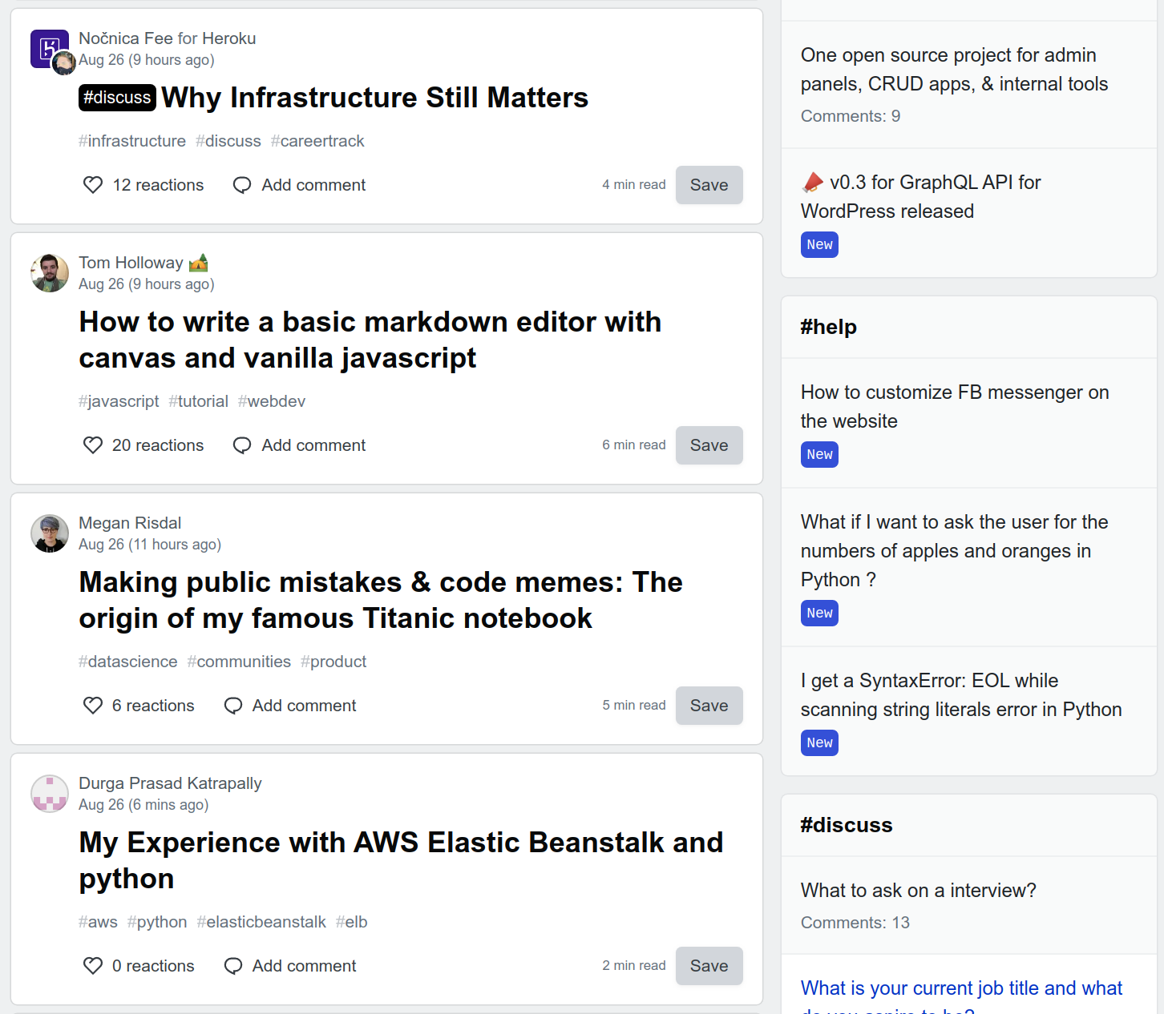Click comment bubble icon on Infrastructure post
1164x1014 pixels.
(242, 185)
